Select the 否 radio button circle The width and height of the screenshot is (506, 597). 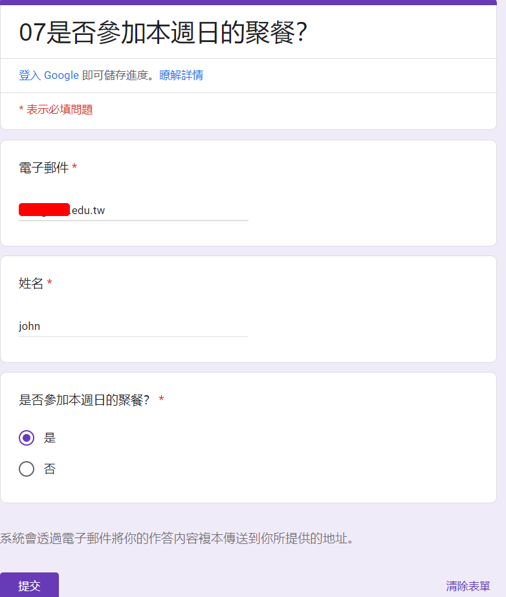(x=27, y=469)
